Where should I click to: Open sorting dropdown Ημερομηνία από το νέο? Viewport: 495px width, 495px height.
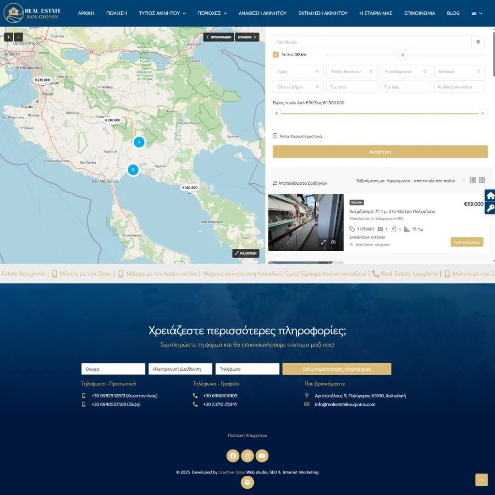coord(410,181)
